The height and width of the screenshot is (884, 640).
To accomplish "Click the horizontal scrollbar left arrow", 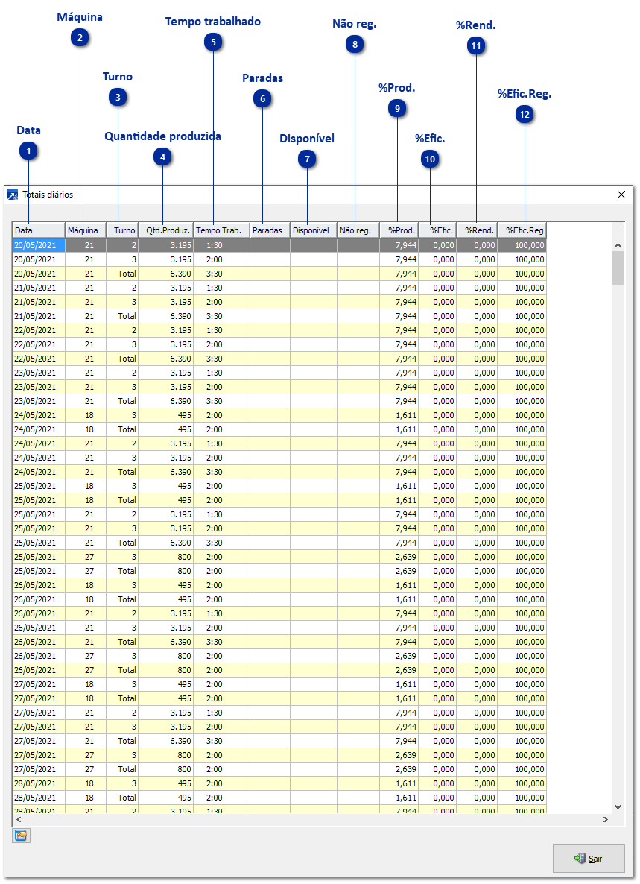I will 18,819.
